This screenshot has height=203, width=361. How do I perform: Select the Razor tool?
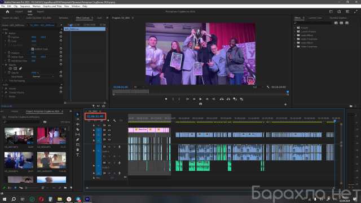(x=78, y=129)
